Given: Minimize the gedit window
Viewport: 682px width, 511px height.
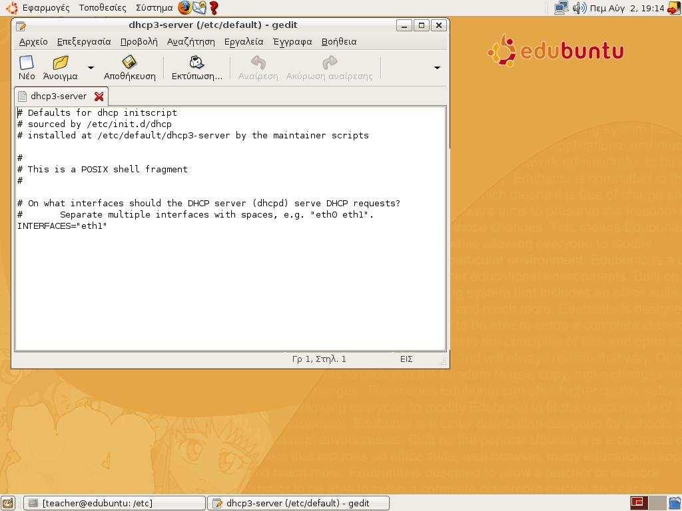Looking at the screenshot, I should pos(404,26).
